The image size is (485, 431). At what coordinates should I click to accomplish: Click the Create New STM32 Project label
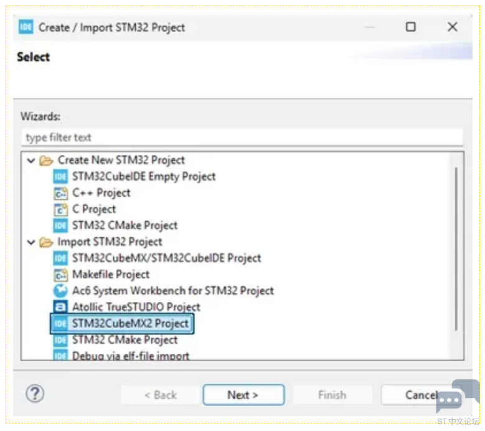point(121,160)
